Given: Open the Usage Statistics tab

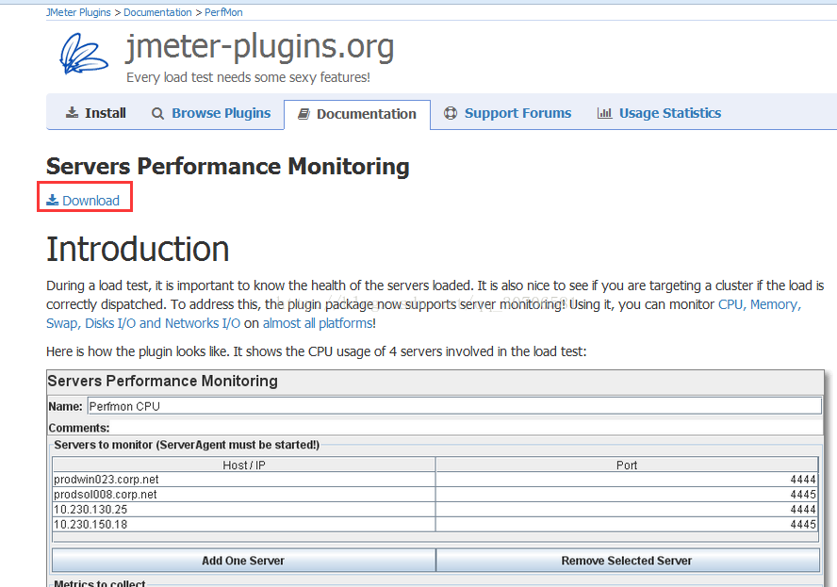Looking at the screenshot, I should point(659,113).
